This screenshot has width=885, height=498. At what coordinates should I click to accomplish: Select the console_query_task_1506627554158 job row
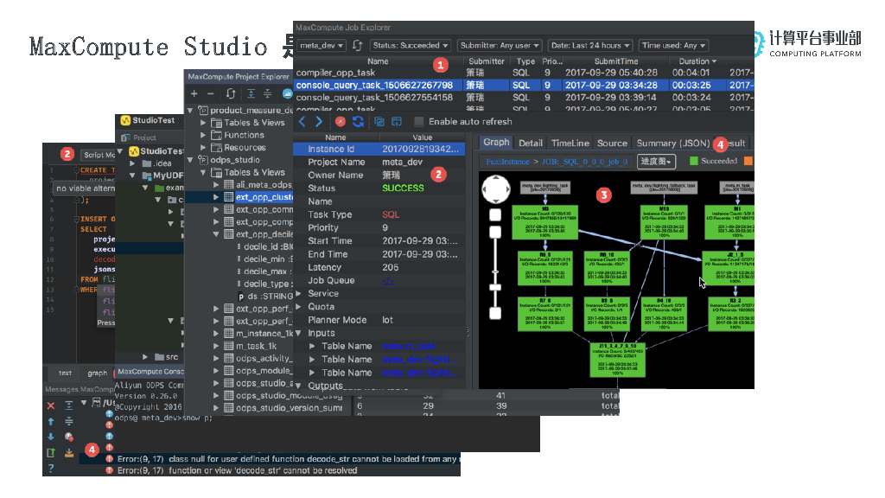pos(373,98)
